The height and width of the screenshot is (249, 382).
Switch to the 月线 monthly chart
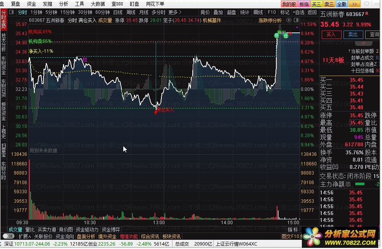click(x=144, y=12)
